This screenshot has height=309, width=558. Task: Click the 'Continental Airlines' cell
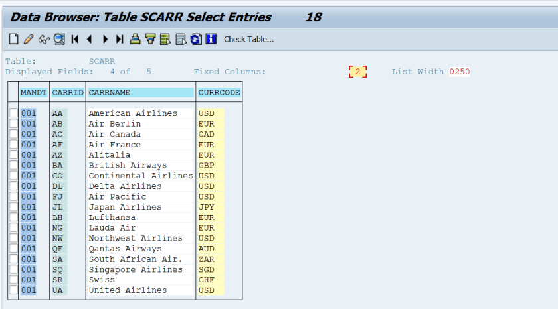tap(141, 176)
